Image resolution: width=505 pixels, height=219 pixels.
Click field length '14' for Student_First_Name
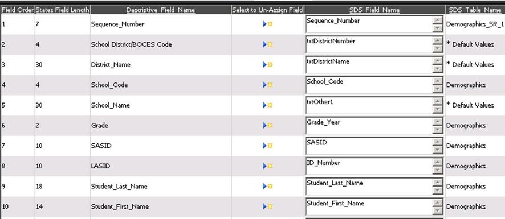39,206
